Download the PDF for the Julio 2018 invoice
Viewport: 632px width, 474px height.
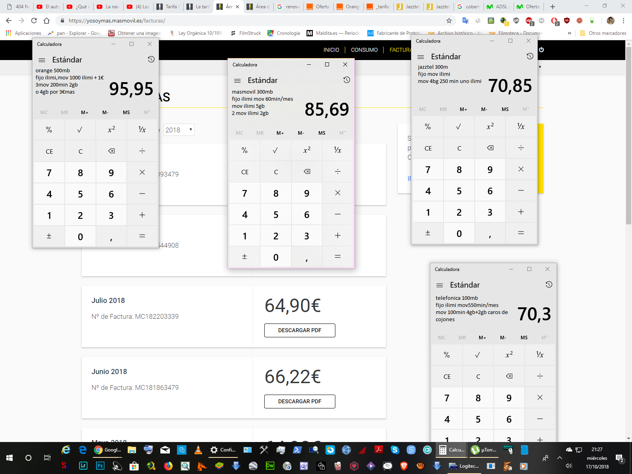pos(299,330)
